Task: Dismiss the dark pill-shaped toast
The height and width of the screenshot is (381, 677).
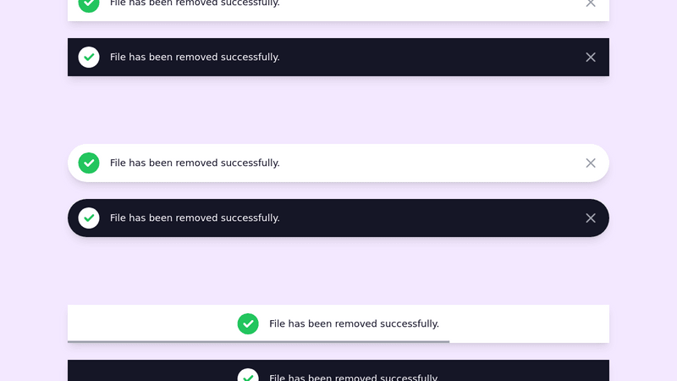Action: point(591,218)
